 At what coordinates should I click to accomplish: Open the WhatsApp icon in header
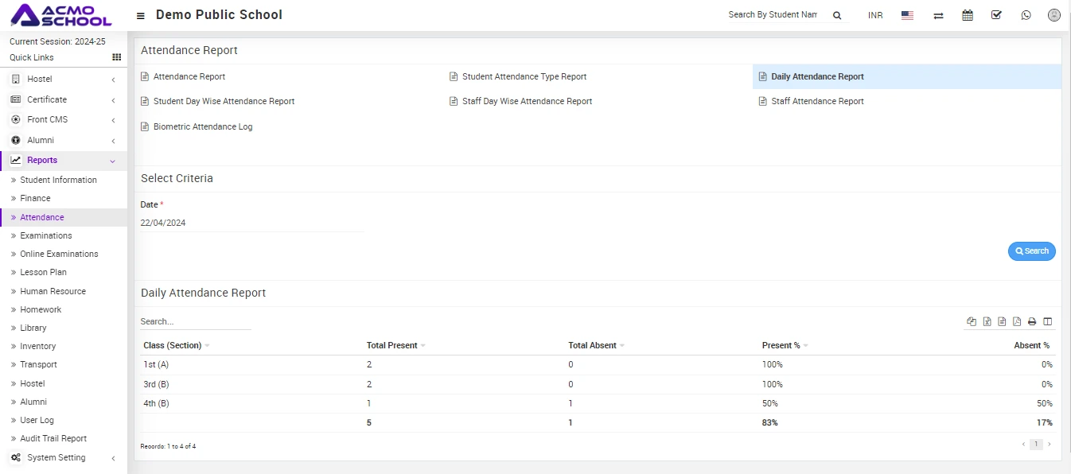tap(1026, 15)
